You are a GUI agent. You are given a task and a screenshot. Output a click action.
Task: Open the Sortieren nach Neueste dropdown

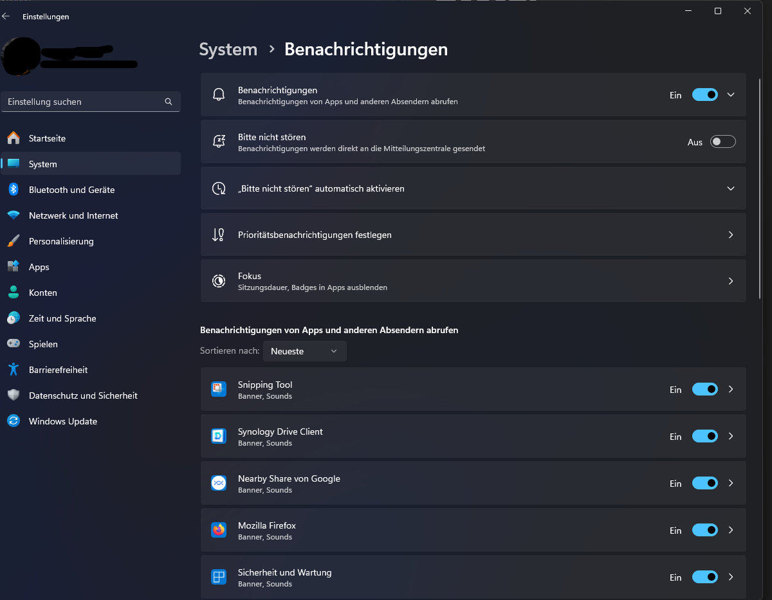[x=305, y=351]
